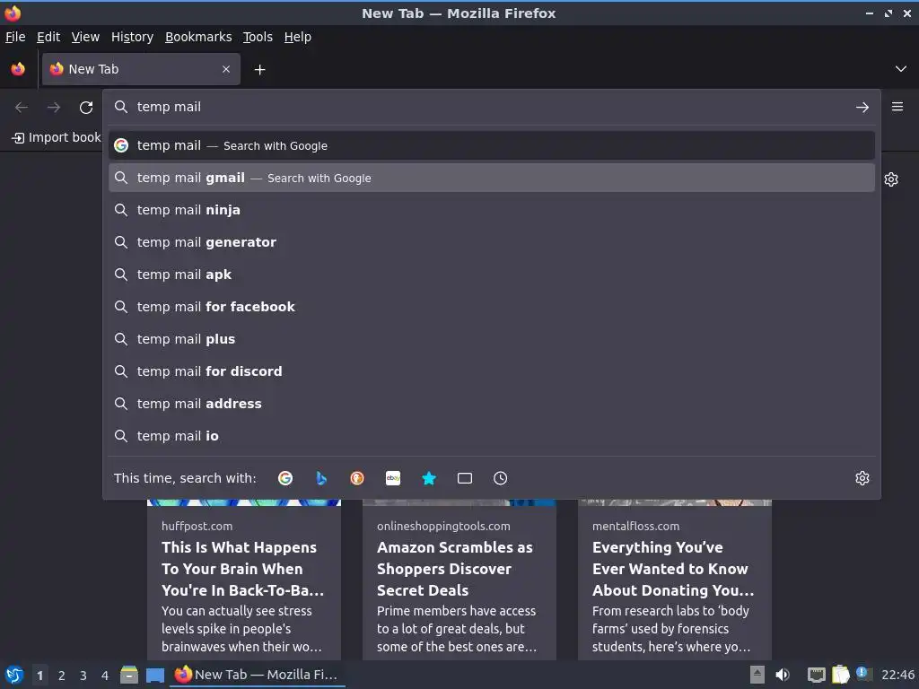The width and height of the screenshot is (919, 689).
Task: Open the Tools menu
Action: pyautogui.click(x=258, y=37)
